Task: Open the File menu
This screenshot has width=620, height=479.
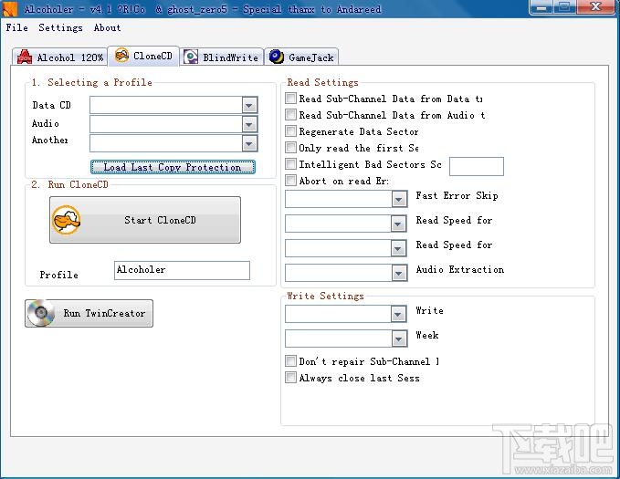Action: point(17,27)
